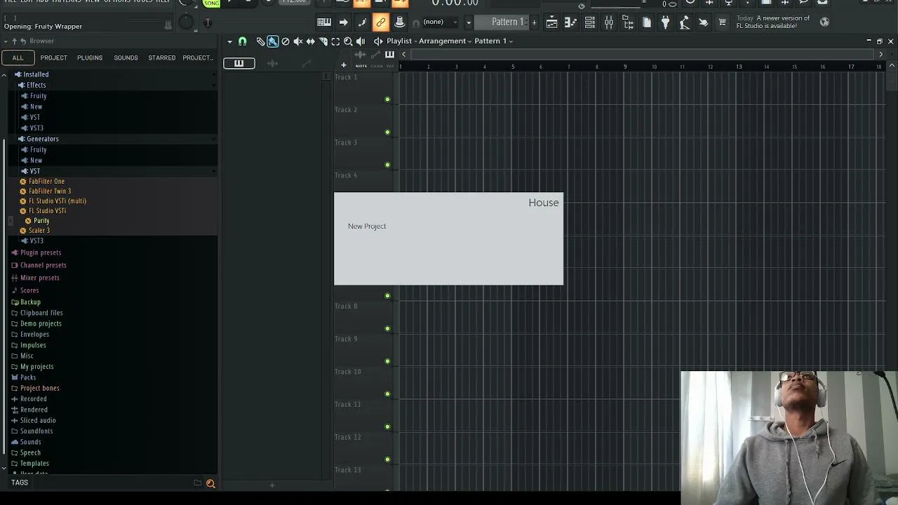Switch to the PROJECT browser tab

coord(53,58)
